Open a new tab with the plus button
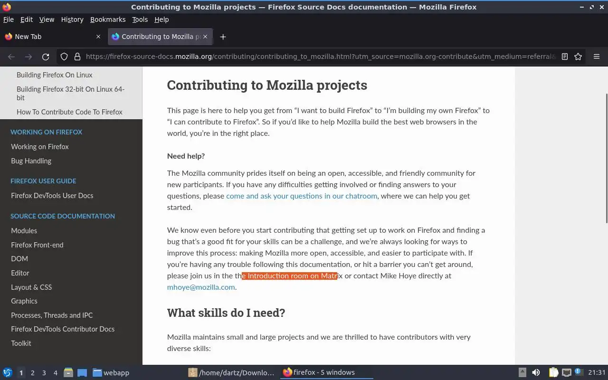Screen dimensions: 608x380 pos(223,37)
